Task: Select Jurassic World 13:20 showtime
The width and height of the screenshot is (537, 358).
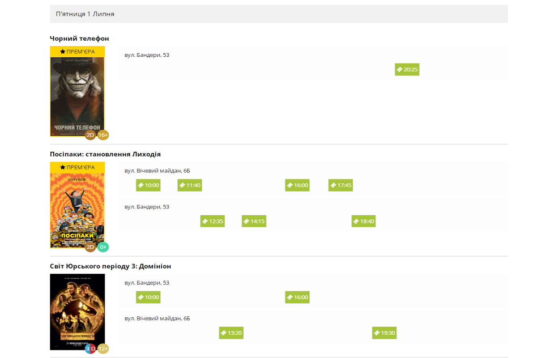Action: [x=231, y=333]
